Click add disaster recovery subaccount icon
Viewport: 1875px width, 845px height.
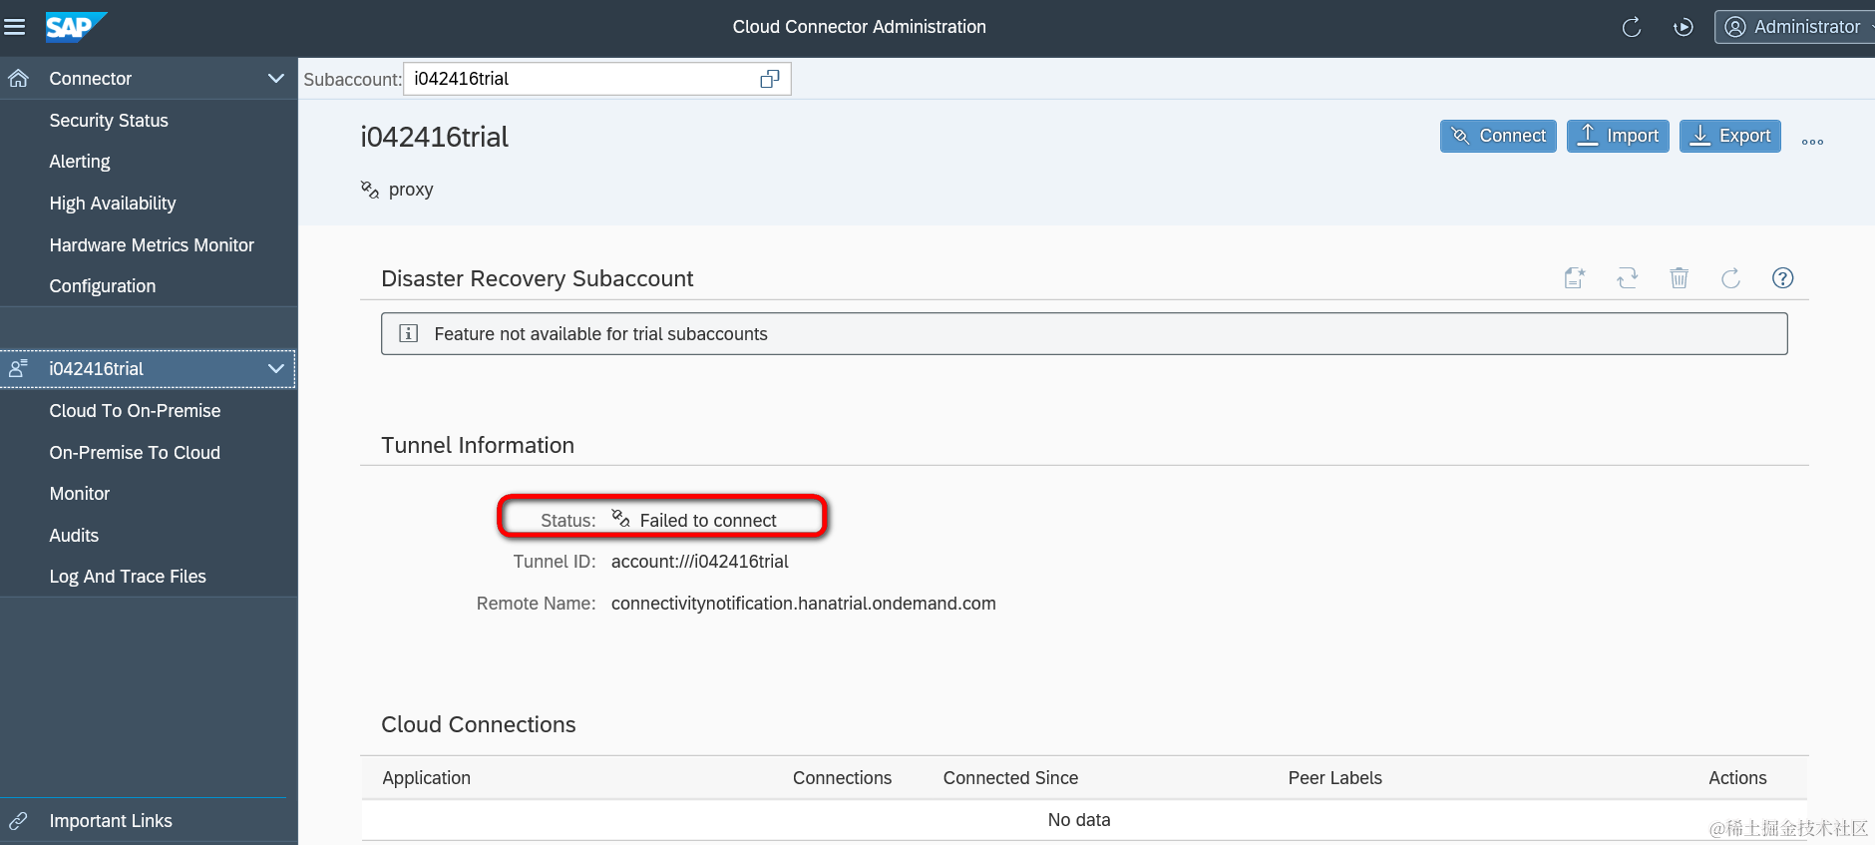[x=1575, y=278]
